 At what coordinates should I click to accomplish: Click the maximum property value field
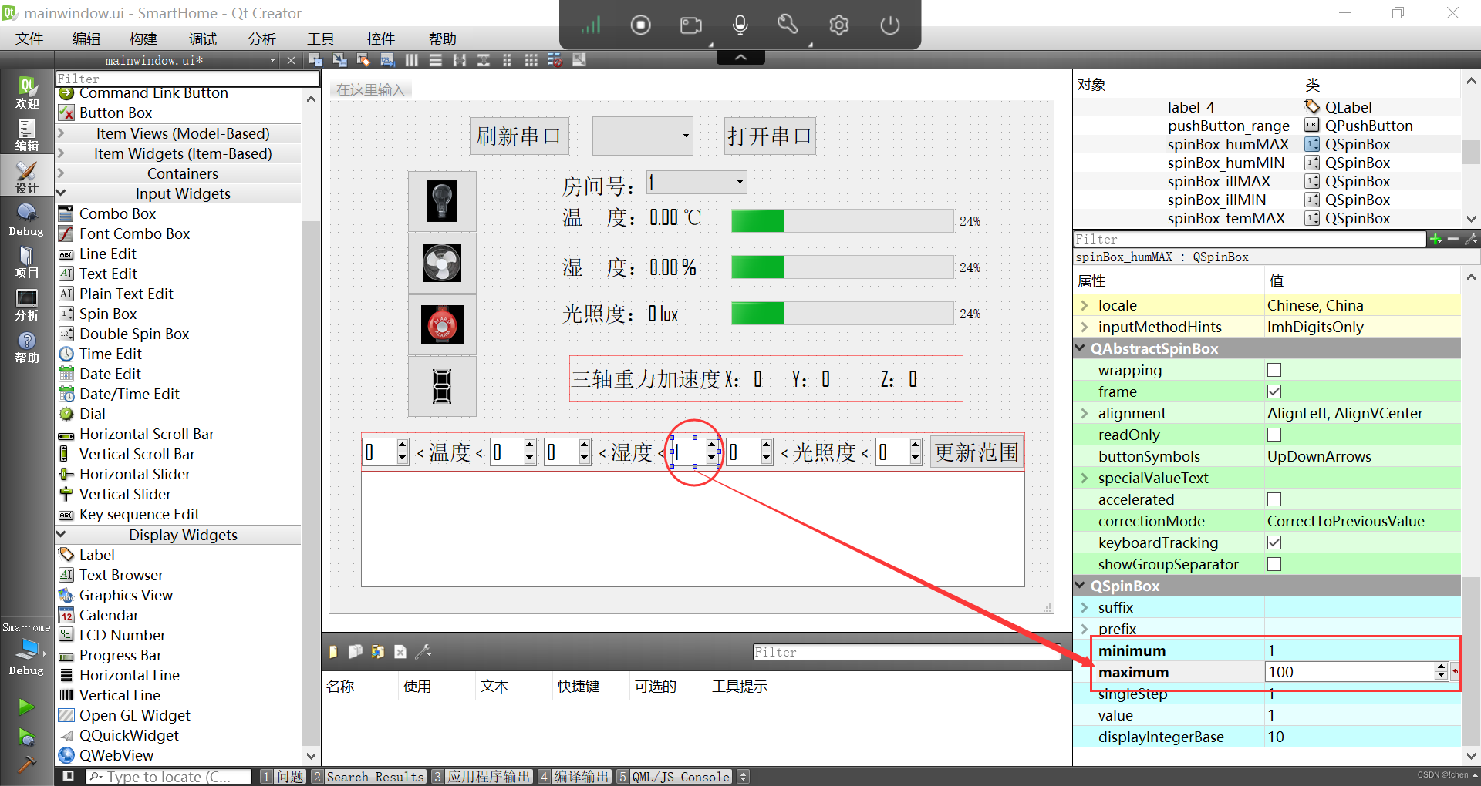(1350, 672)
